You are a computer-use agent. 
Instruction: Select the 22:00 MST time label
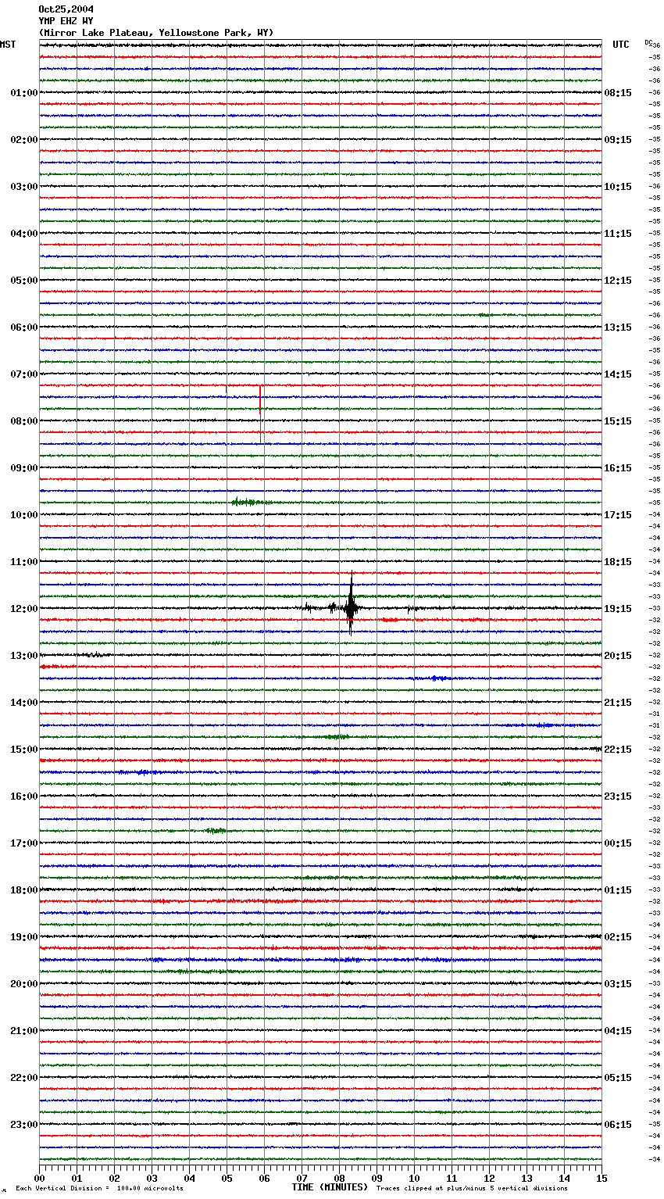(23, 1078)
